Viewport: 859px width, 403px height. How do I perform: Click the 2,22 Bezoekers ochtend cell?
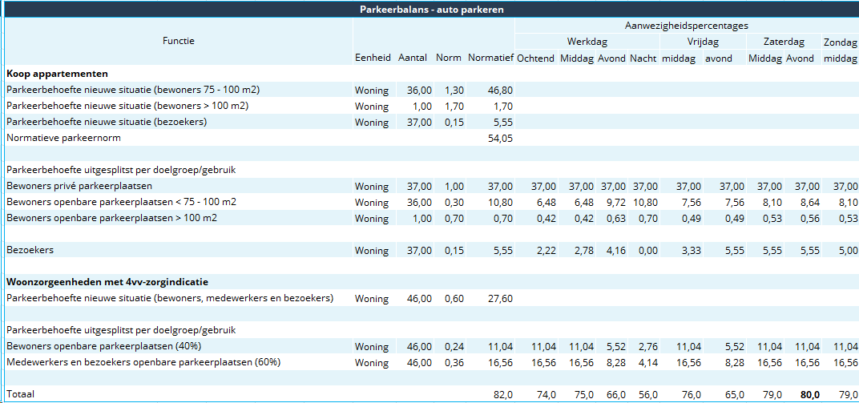545,251
